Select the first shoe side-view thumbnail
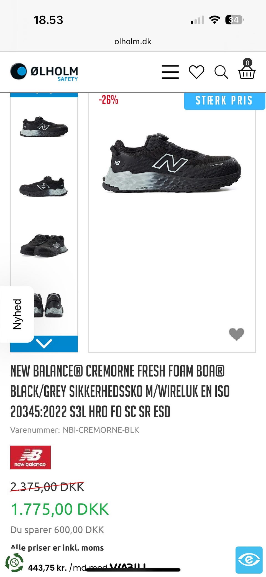 click(x=44, y=127)
